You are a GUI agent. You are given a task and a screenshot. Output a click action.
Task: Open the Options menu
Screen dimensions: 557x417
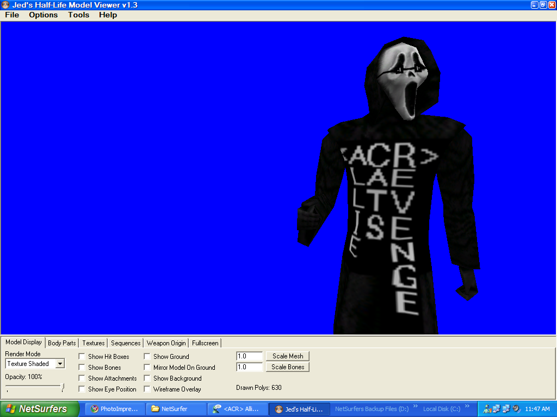[x=44, y=15]
